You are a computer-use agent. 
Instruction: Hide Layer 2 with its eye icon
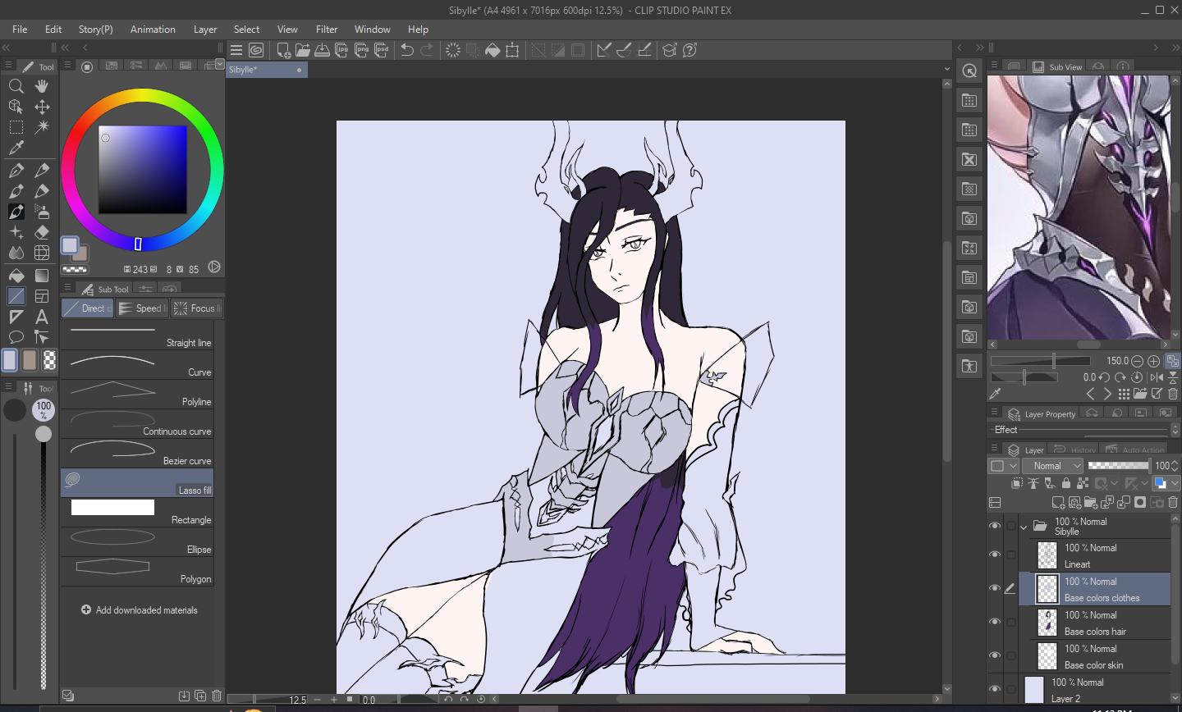995,689
